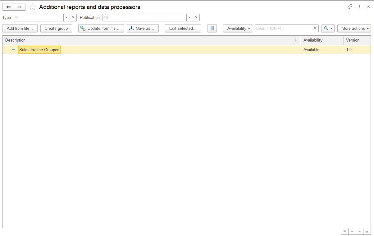Copy link using the chain icon

(350, 7)
